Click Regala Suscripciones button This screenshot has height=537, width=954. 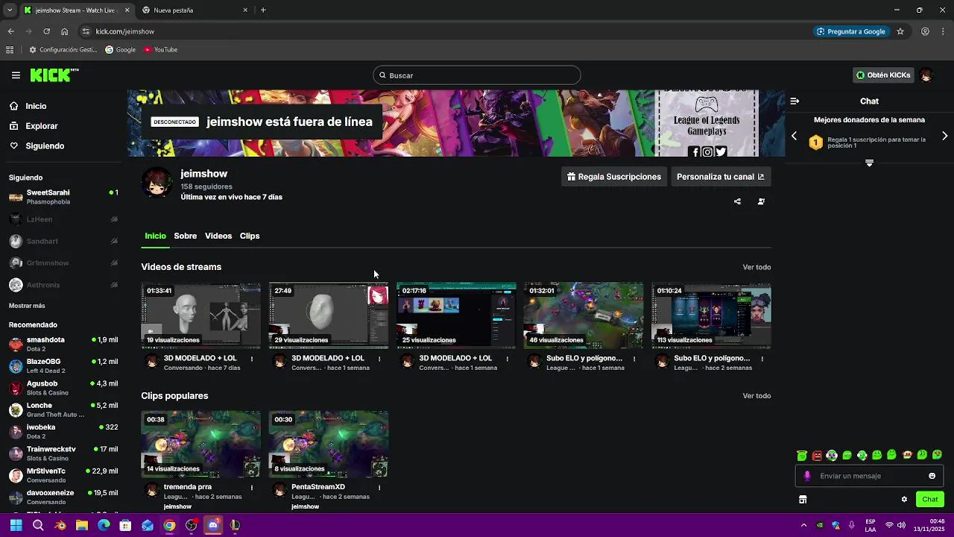click(613, 177)
